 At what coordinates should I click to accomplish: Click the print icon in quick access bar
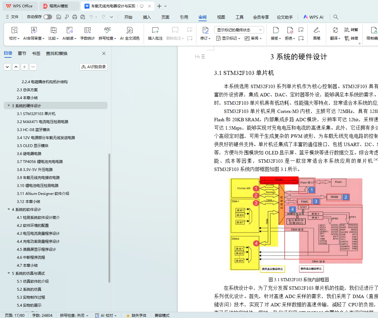click(75, 17)
